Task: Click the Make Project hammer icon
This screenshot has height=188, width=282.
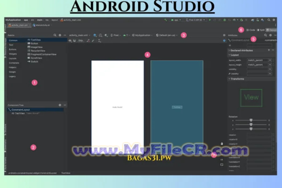Action: point(165,20)
